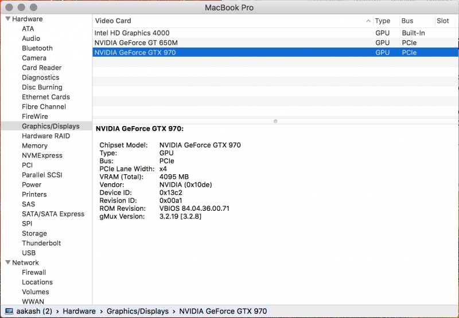Select Camera in the sidebar

tap(34, 58)
